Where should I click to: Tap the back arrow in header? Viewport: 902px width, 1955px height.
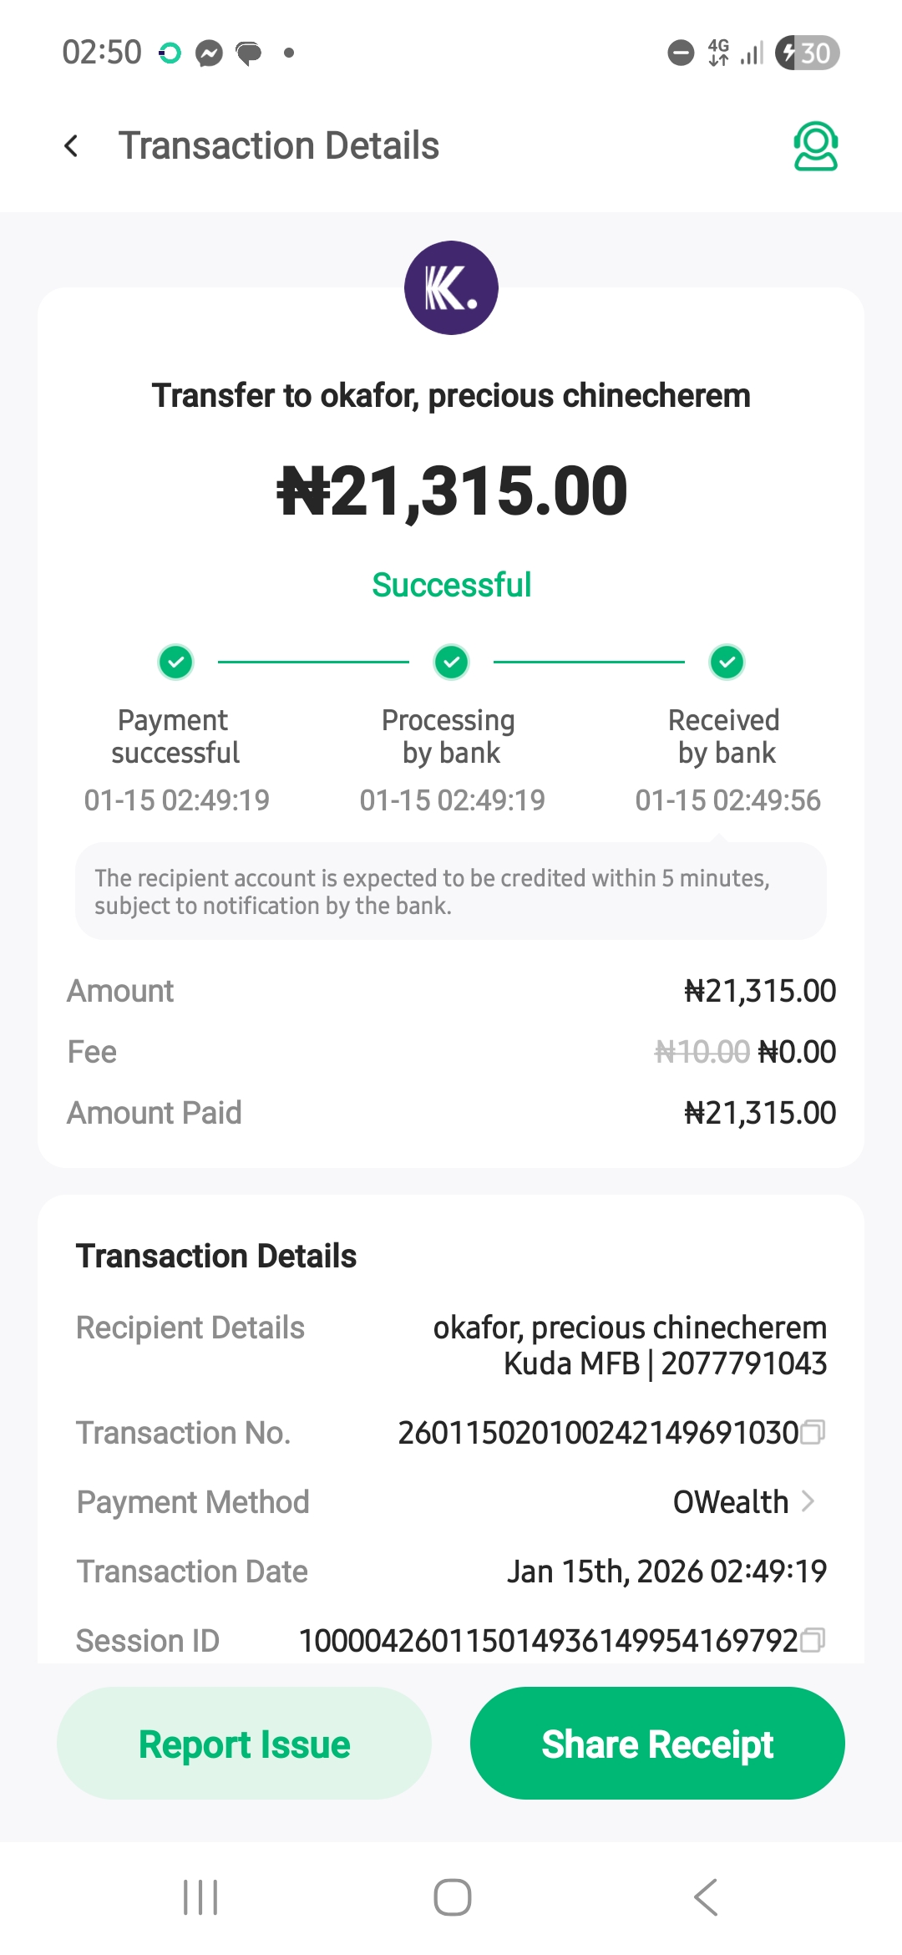point(72,146)
